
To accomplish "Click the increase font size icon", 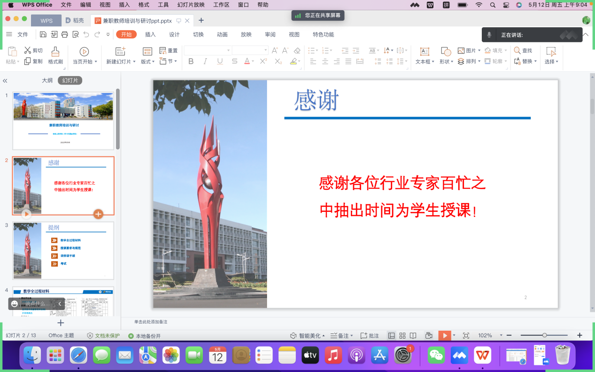I will (x=275, y=50).
